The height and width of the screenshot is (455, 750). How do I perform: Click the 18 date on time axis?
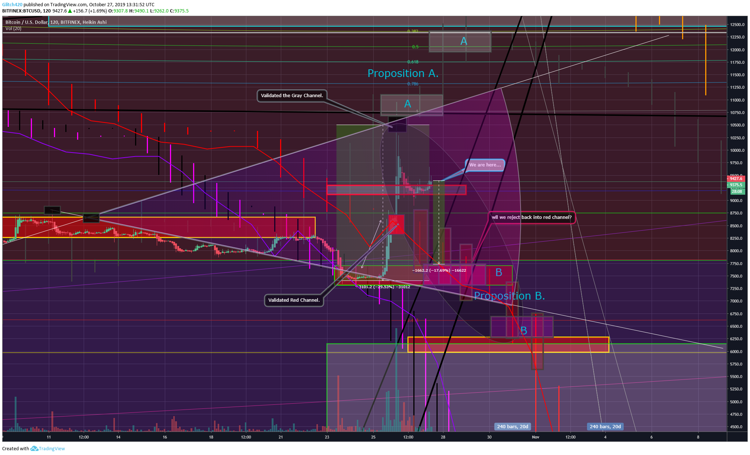[x=211, y=437]
